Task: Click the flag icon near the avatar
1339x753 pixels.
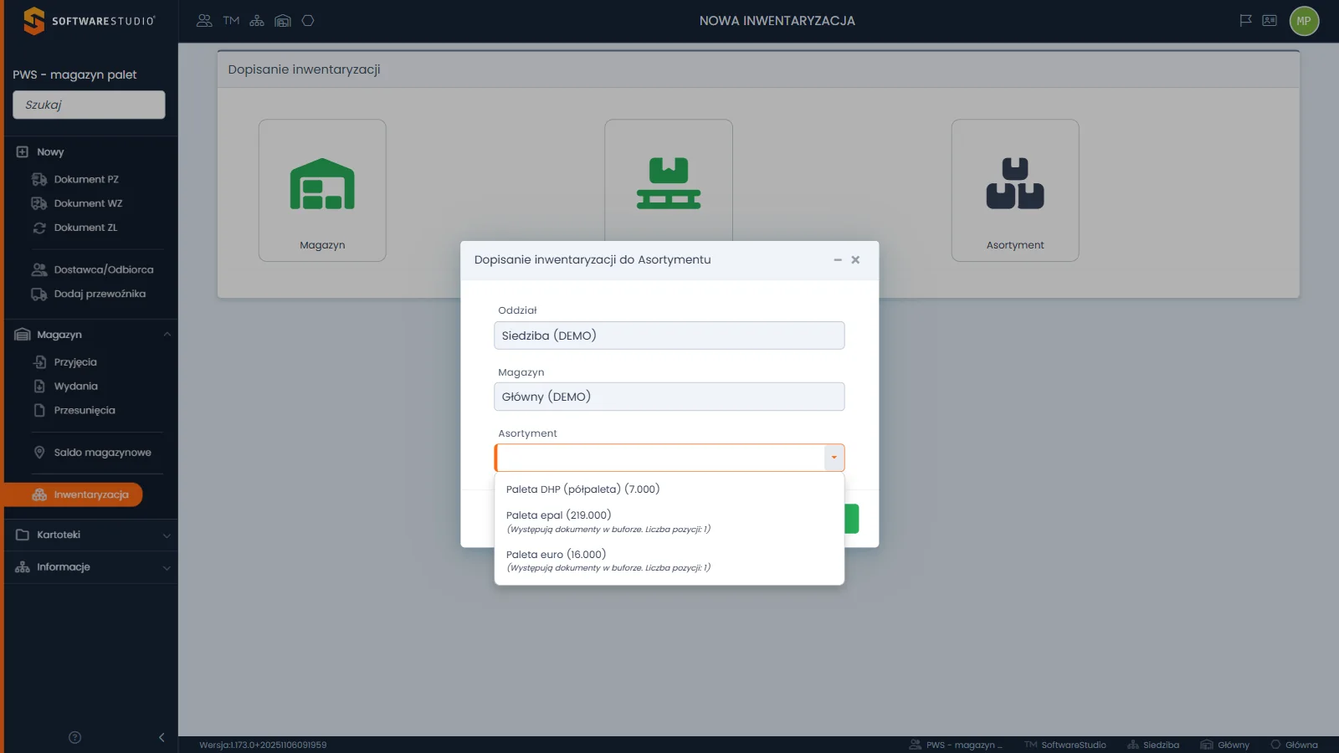Action: tap(1245, 21)
